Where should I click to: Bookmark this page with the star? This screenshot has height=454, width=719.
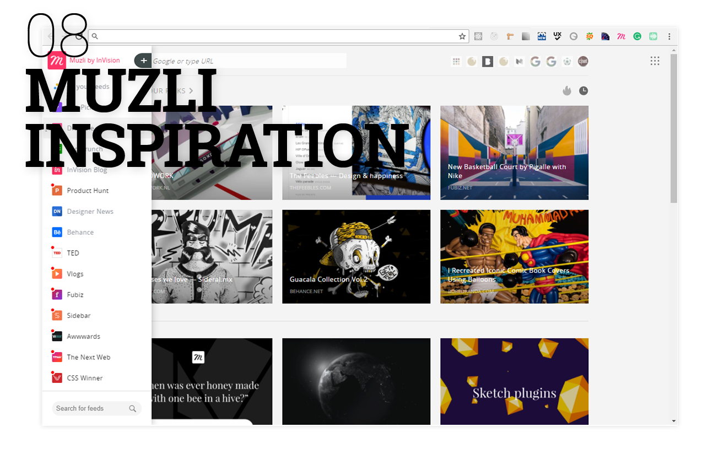pos(462,36)
